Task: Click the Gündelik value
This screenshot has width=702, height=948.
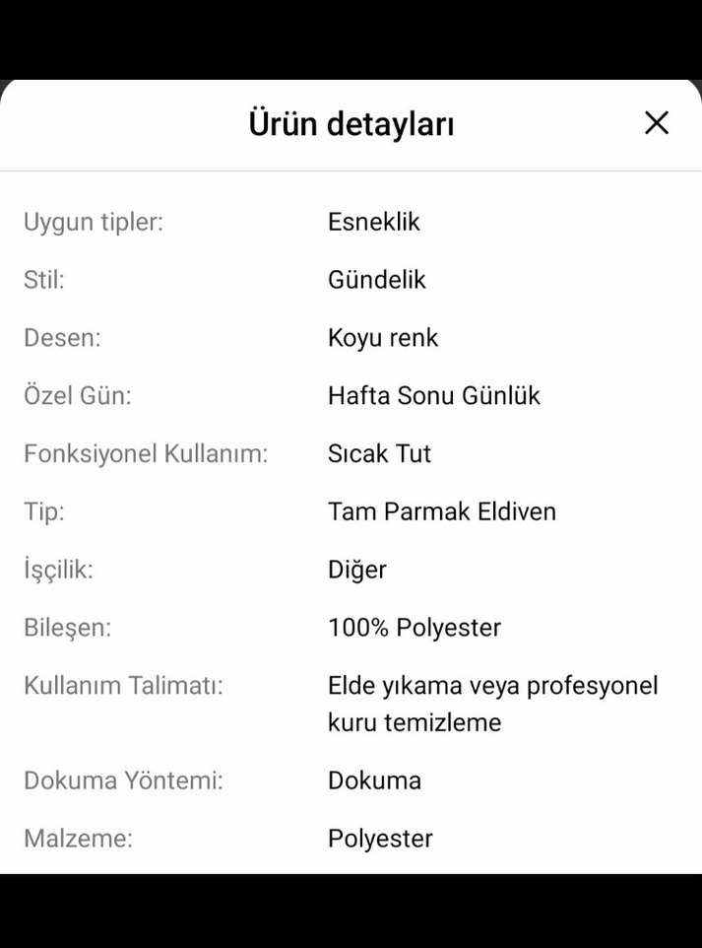Action: (x=377, y=280)
